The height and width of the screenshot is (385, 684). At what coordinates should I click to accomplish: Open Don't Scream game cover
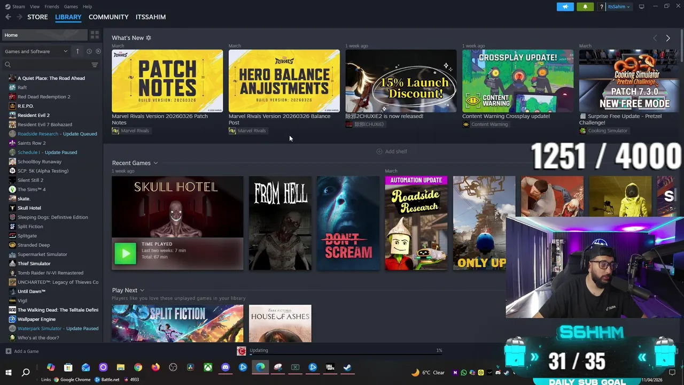(x=348, y=223)
